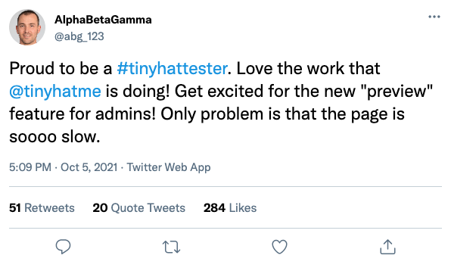Screen dimensions: 451x274
Task: View the 51 Retweets list
Action: tap(42, 208)
